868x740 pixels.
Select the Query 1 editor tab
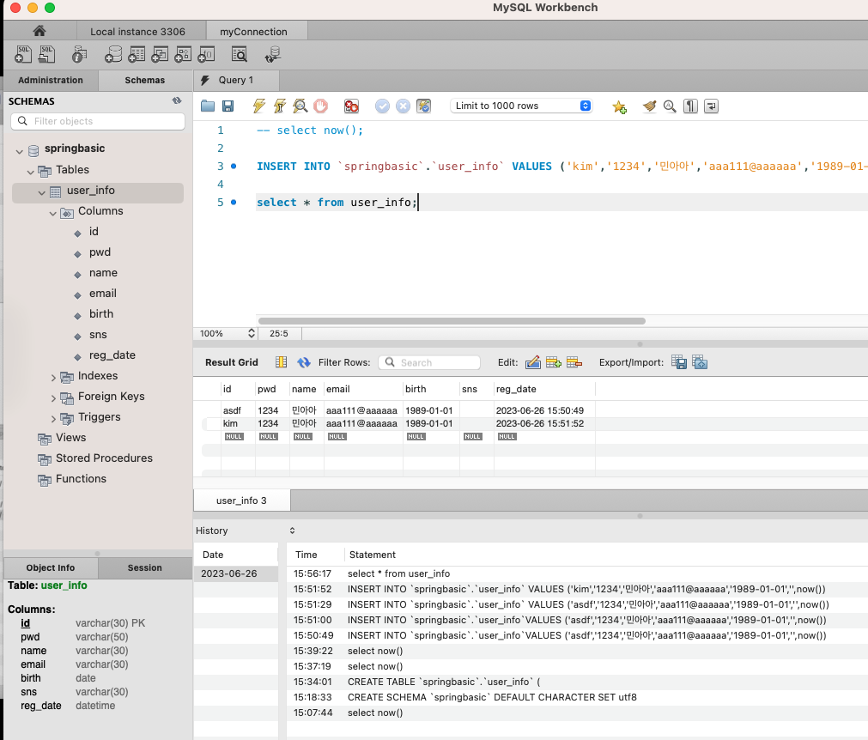click(x=236, y=80)
